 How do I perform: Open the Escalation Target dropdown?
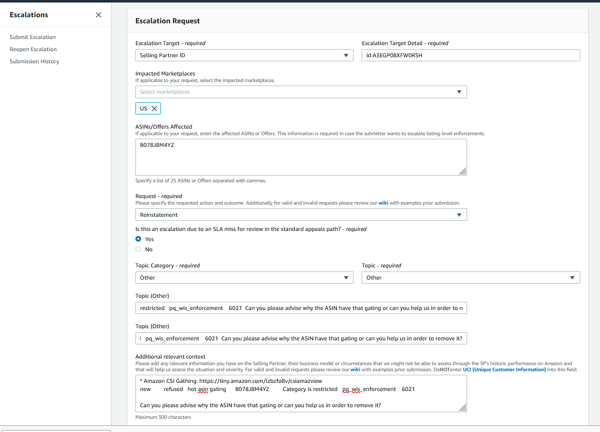[244, 55]
